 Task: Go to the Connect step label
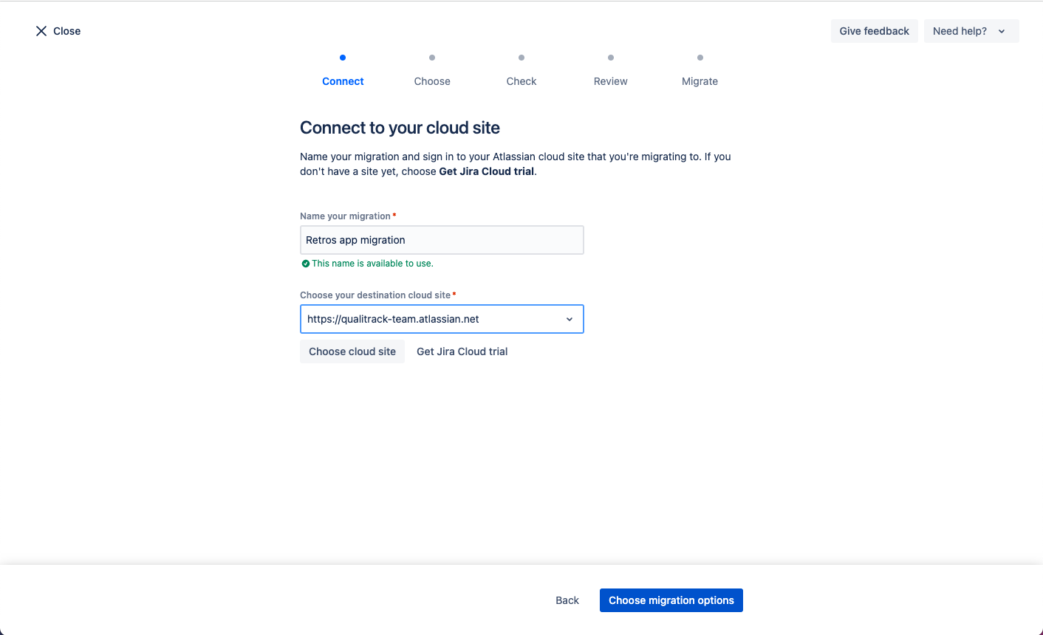point(343,81)
